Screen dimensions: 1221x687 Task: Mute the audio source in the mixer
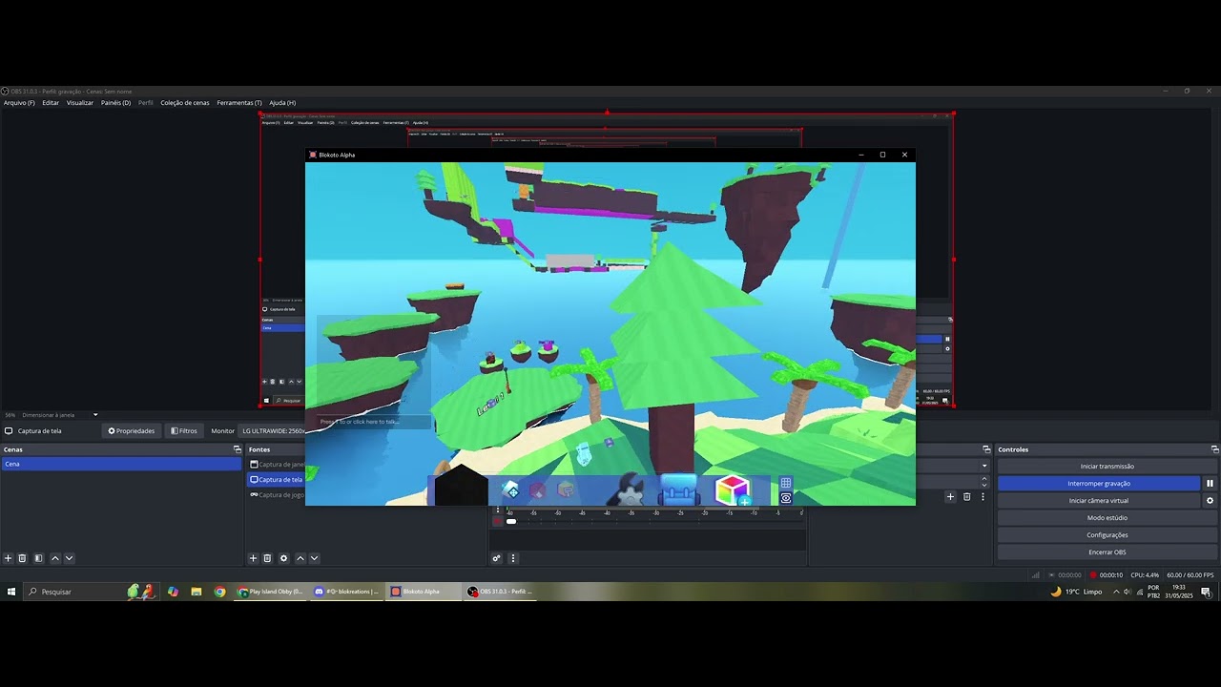497,521
